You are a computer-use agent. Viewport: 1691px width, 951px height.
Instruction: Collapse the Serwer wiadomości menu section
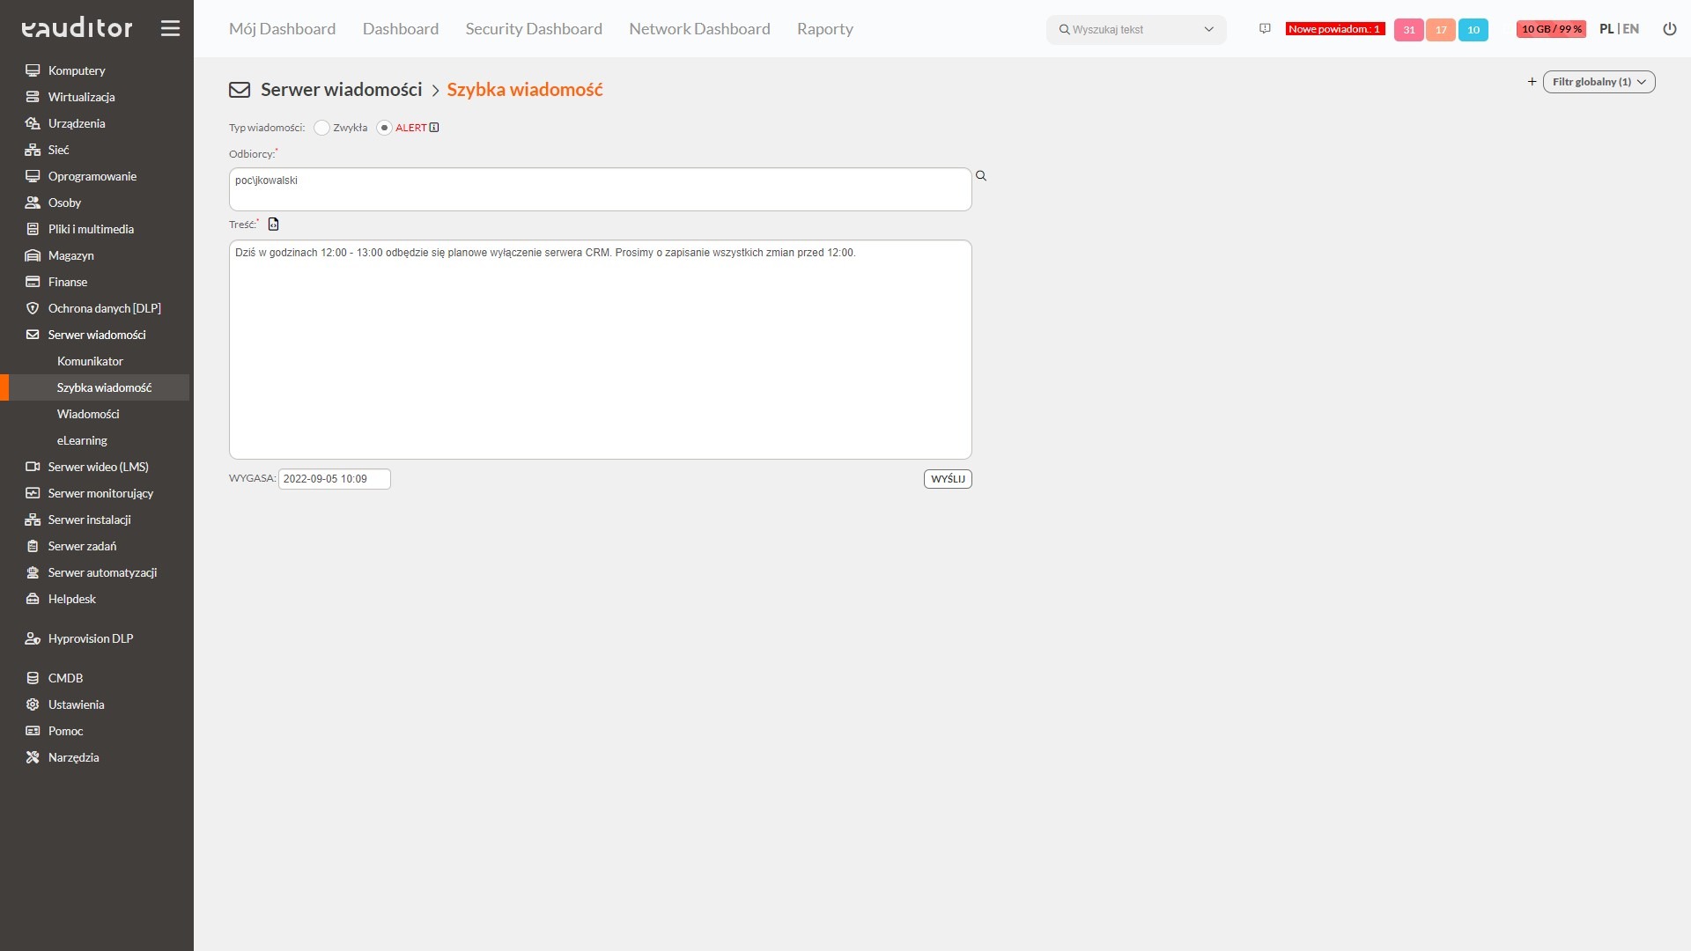97,335
